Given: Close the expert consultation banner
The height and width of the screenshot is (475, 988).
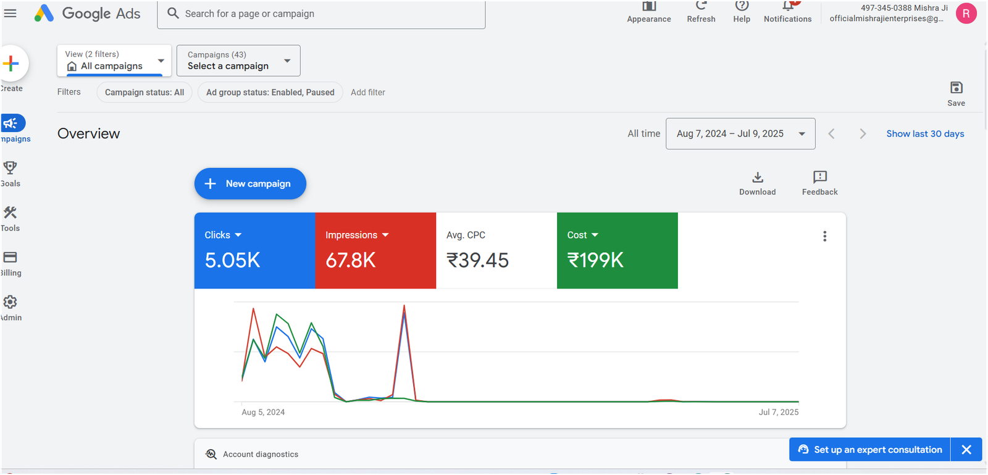Looking at the screenshot, I should coord(966,450).
